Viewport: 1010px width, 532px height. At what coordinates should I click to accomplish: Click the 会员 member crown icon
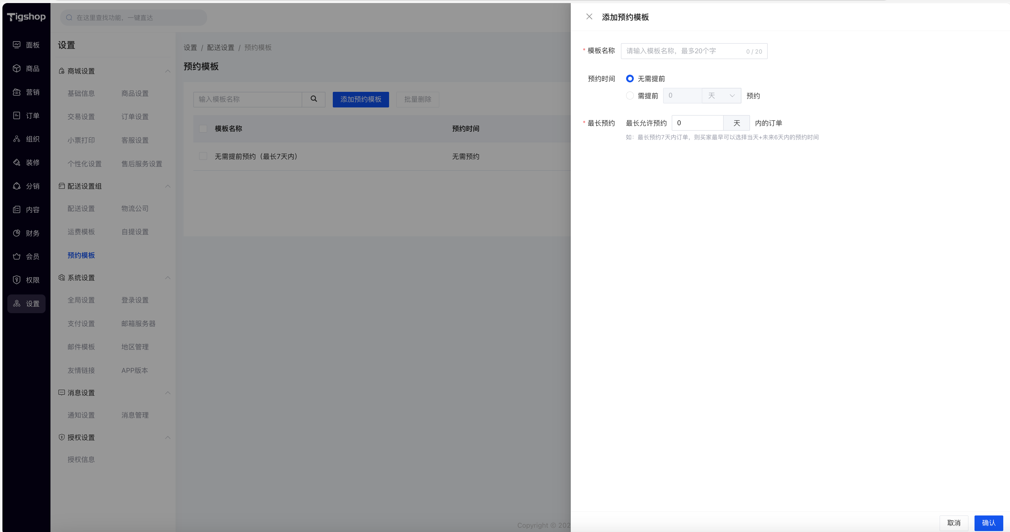point(17,256)
